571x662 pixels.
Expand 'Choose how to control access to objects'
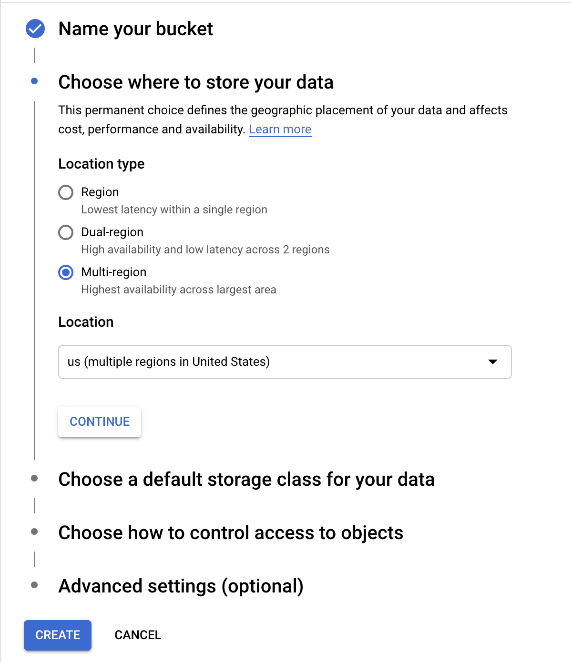click(231, 532)
